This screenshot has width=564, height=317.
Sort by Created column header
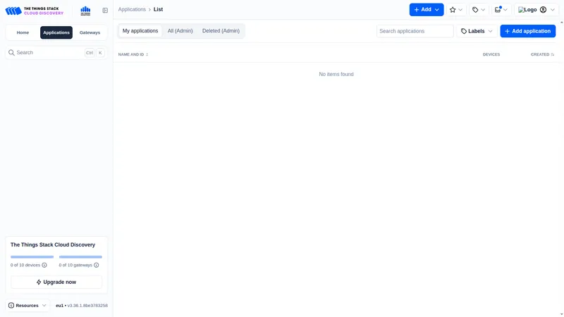pyautogui.click(x=542, y=55)
